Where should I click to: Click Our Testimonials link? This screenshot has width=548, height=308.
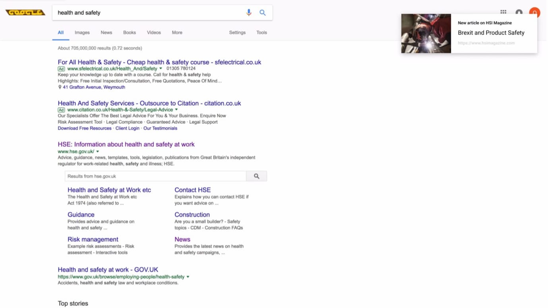tap(160, 129)
